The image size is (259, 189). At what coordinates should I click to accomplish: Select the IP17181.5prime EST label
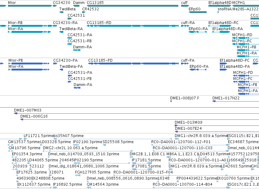point(146,160)
